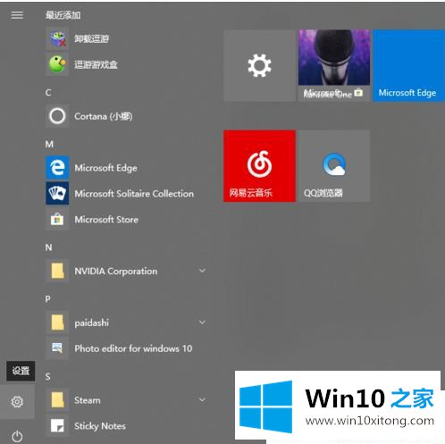The width and height of the screenshot is (445, 444).
Task: Expand the paidashi folder chevron
Action: (202, 323)
